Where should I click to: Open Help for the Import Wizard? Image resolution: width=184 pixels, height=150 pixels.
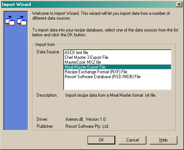(x=163, y=140)
